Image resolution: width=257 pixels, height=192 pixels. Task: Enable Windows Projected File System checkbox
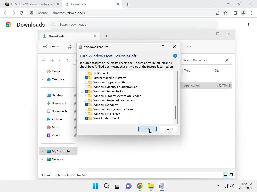(x=86, y=100)
